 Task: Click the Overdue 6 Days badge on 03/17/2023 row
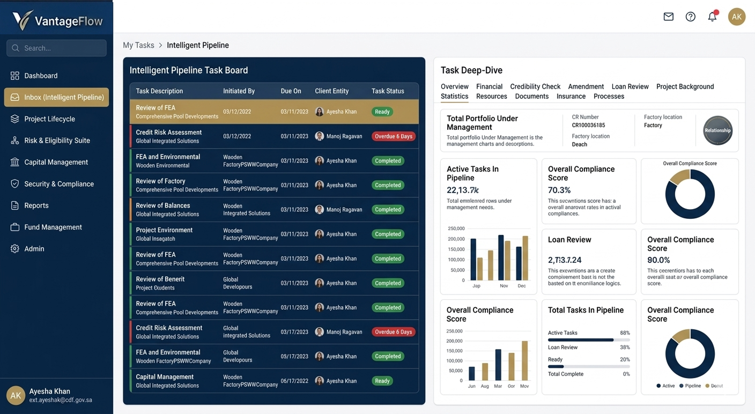[393, 332]
